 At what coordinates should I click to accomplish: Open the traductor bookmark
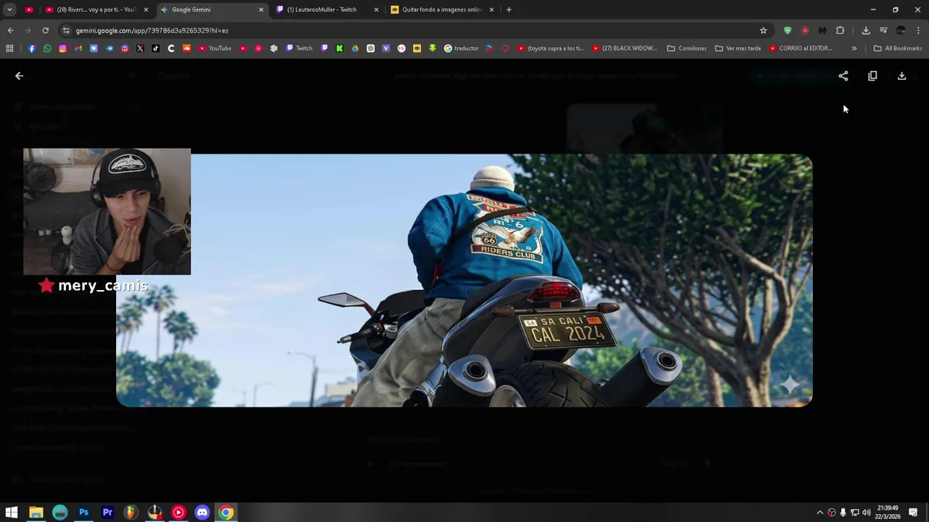click(461, 48)
